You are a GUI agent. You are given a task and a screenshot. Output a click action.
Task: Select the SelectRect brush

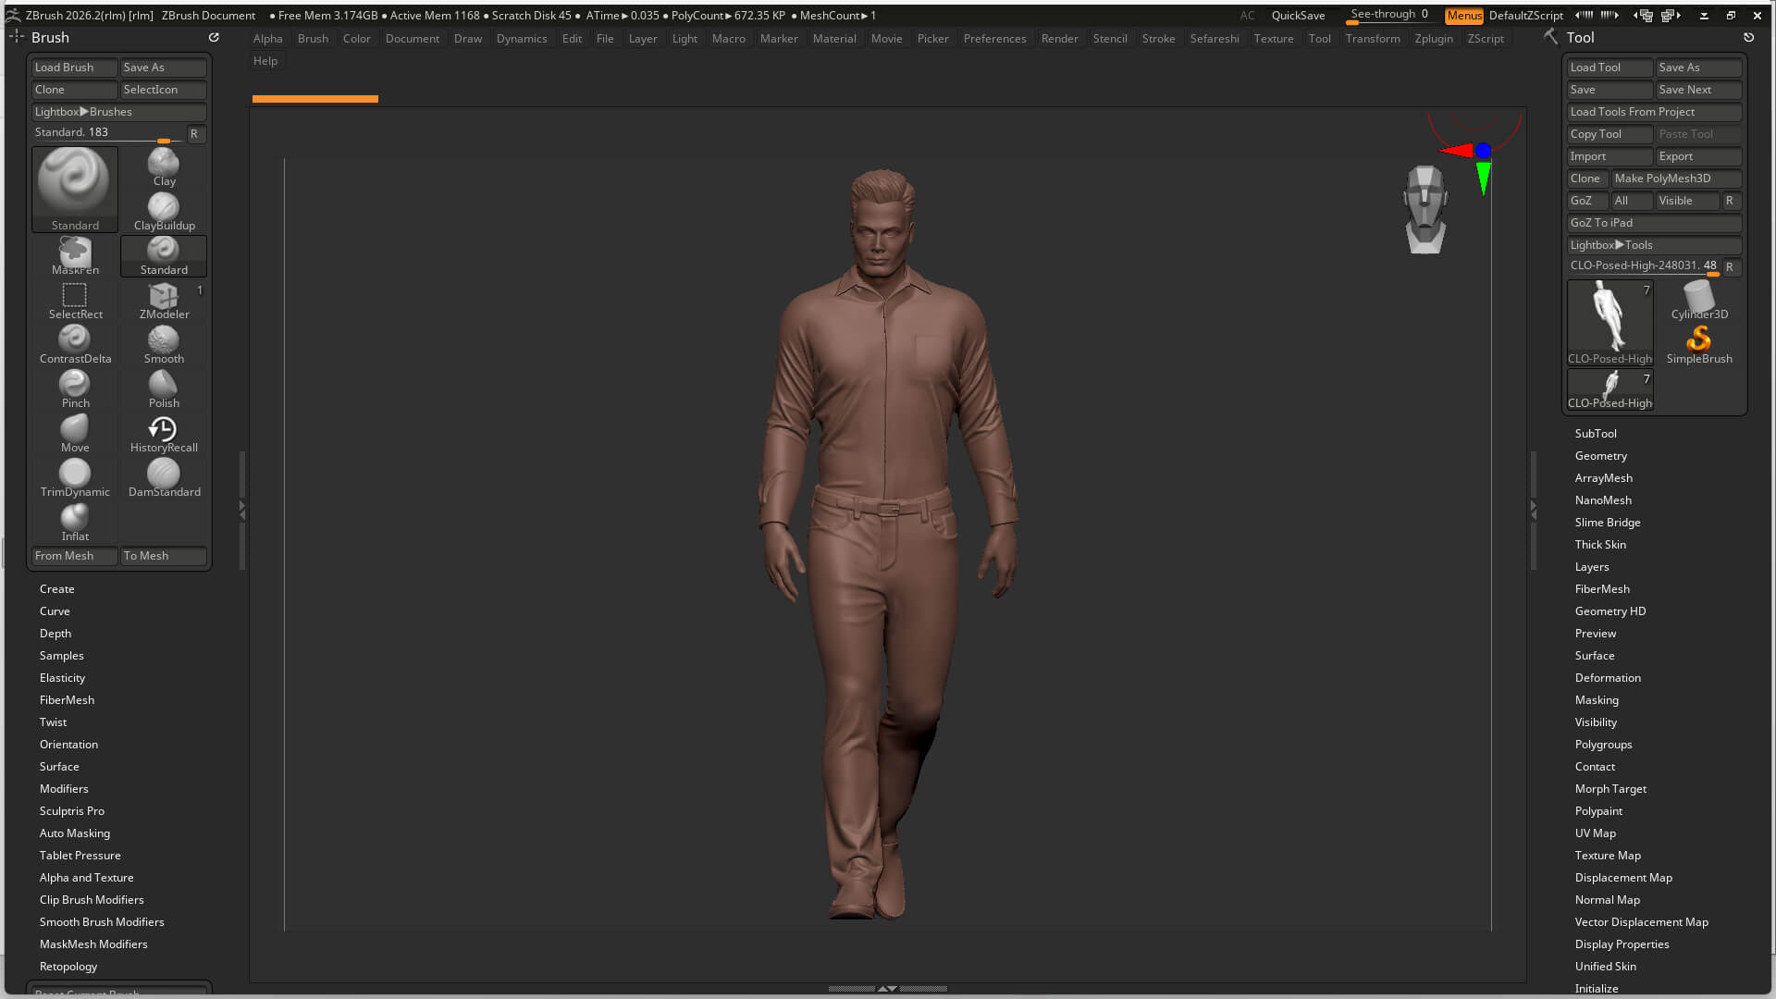click(x=75, y=301)
